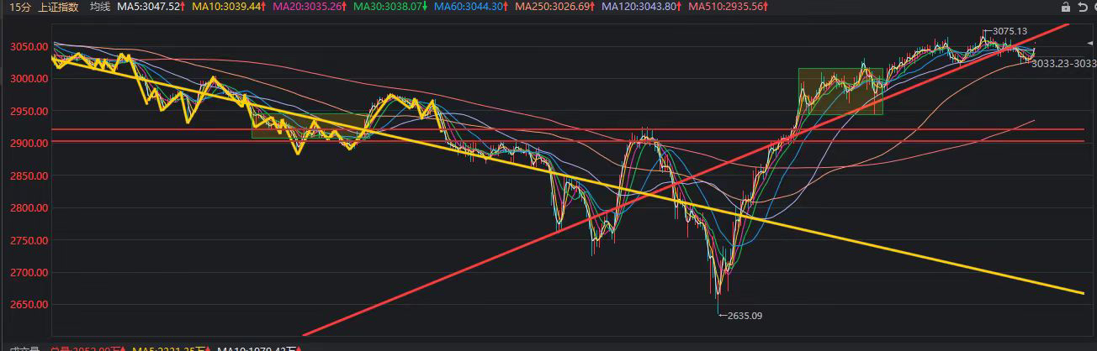Select the MA60:3044.30 indicator value
The image size is (1097, 351).
469,7
